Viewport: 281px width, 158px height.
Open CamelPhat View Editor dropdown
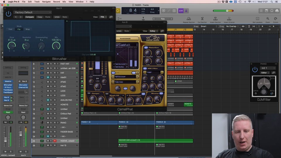tap(154, 31)
